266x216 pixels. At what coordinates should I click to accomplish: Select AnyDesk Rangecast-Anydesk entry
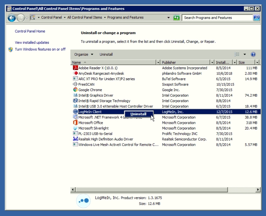pyautogui.click(x=101, y=74)
